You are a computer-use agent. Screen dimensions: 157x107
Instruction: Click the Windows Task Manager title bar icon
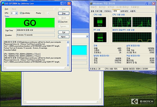[x=91, y=3]
